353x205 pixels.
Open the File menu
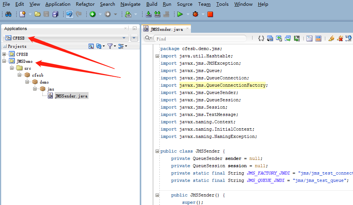coord(6,4)
